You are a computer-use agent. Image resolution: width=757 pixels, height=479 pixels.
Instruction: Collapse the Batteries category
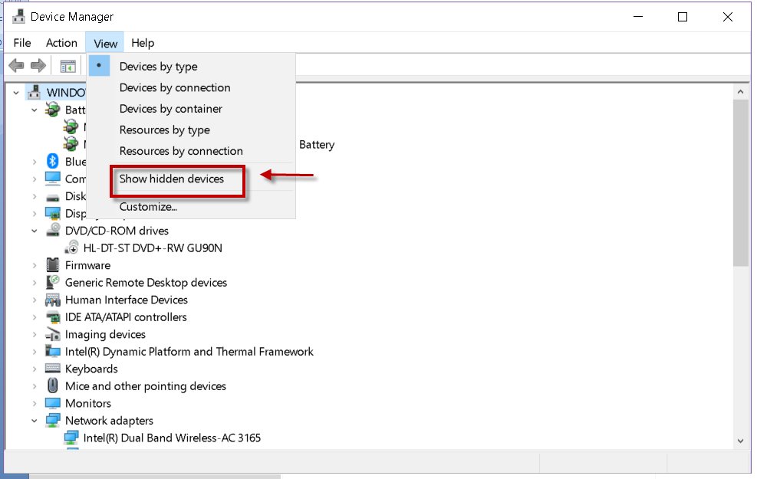click(35, 110)
